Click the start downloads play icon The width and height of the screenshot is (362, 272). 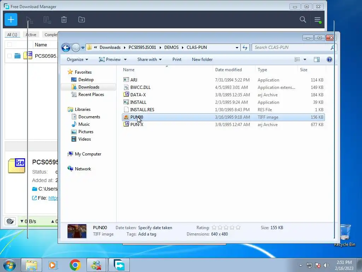(x=29, y=20)
